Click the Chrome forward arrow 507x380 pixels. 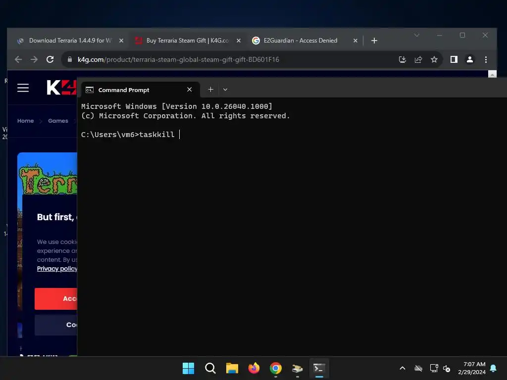[x=34, y=59]
